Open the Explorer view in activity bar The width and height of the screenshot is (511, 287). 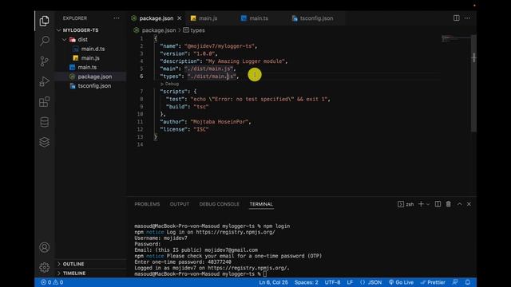click(x=45, y=21)
